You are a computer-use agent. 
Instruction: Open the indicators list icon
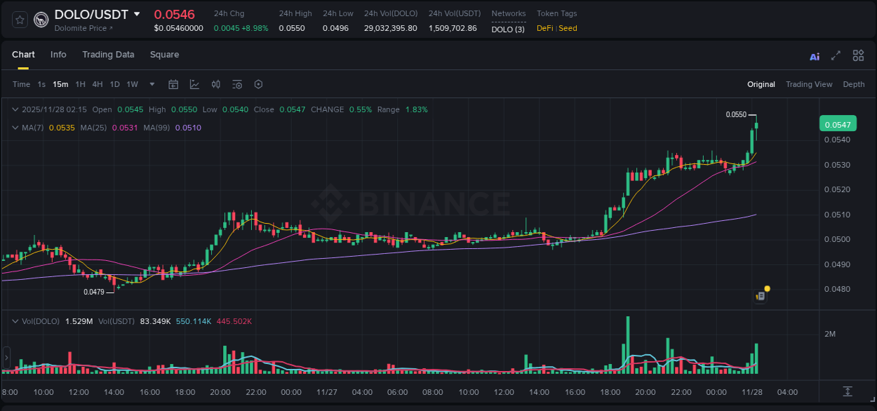pos(237,83)
